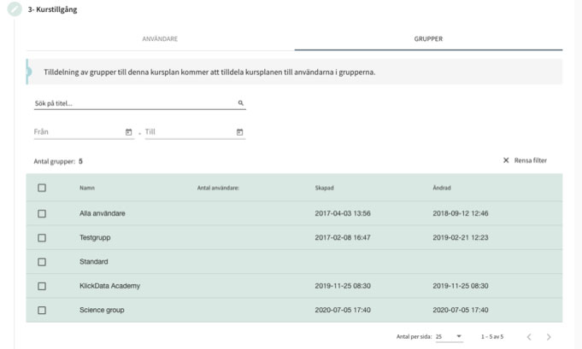Go to the next page arrow
Image resolution: width=582 pixels, height=349 pixels.
click(x=549, y=337)
